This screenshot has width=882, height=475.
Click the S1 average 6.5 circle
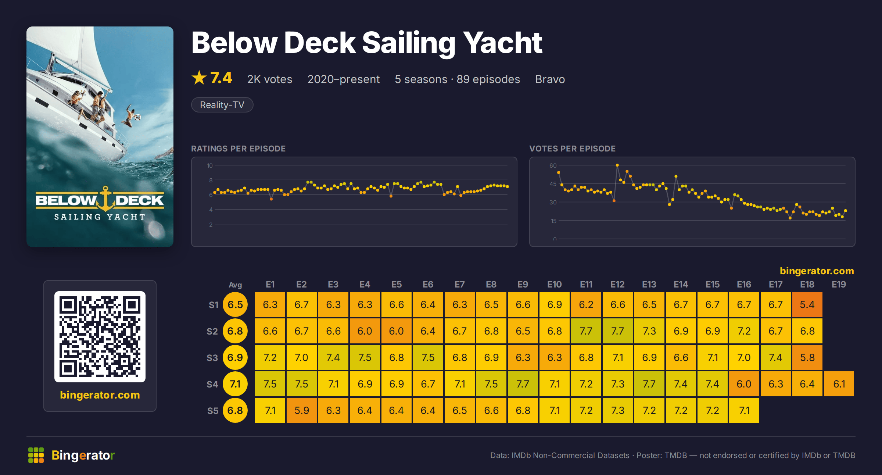coord(235,304)
